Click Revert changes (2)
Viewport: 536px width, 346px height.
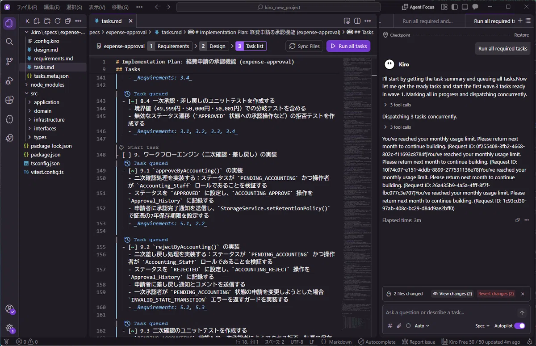(496, 294)
